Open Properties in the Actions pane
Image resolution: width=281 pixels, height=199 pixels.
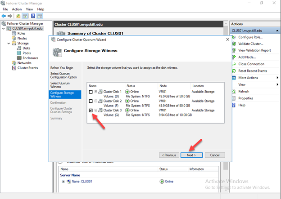[245, 98]
